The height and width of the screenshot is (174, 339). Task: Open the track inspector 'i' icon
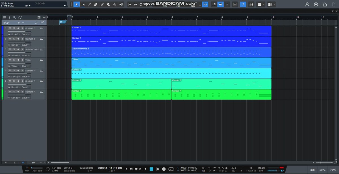pyautogui.click(x=9, y=17)
